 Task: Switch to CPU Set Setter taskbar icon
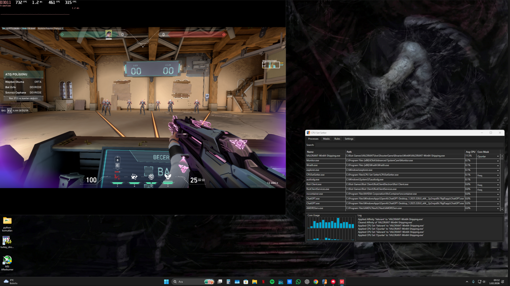pos(324,282)
